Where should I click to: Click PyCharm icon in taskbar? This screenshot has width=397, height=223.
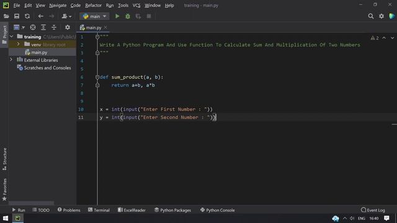(17, 218)
